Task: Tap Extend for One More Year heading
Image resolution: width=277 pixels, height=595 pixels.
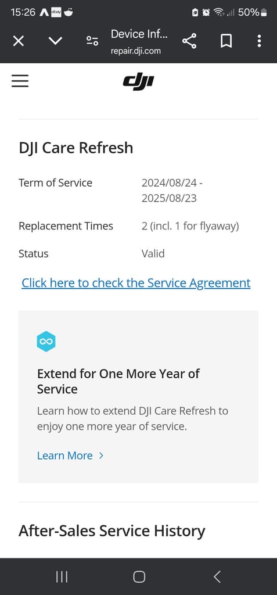Action: pyautogui.click(x=118, y=381)
